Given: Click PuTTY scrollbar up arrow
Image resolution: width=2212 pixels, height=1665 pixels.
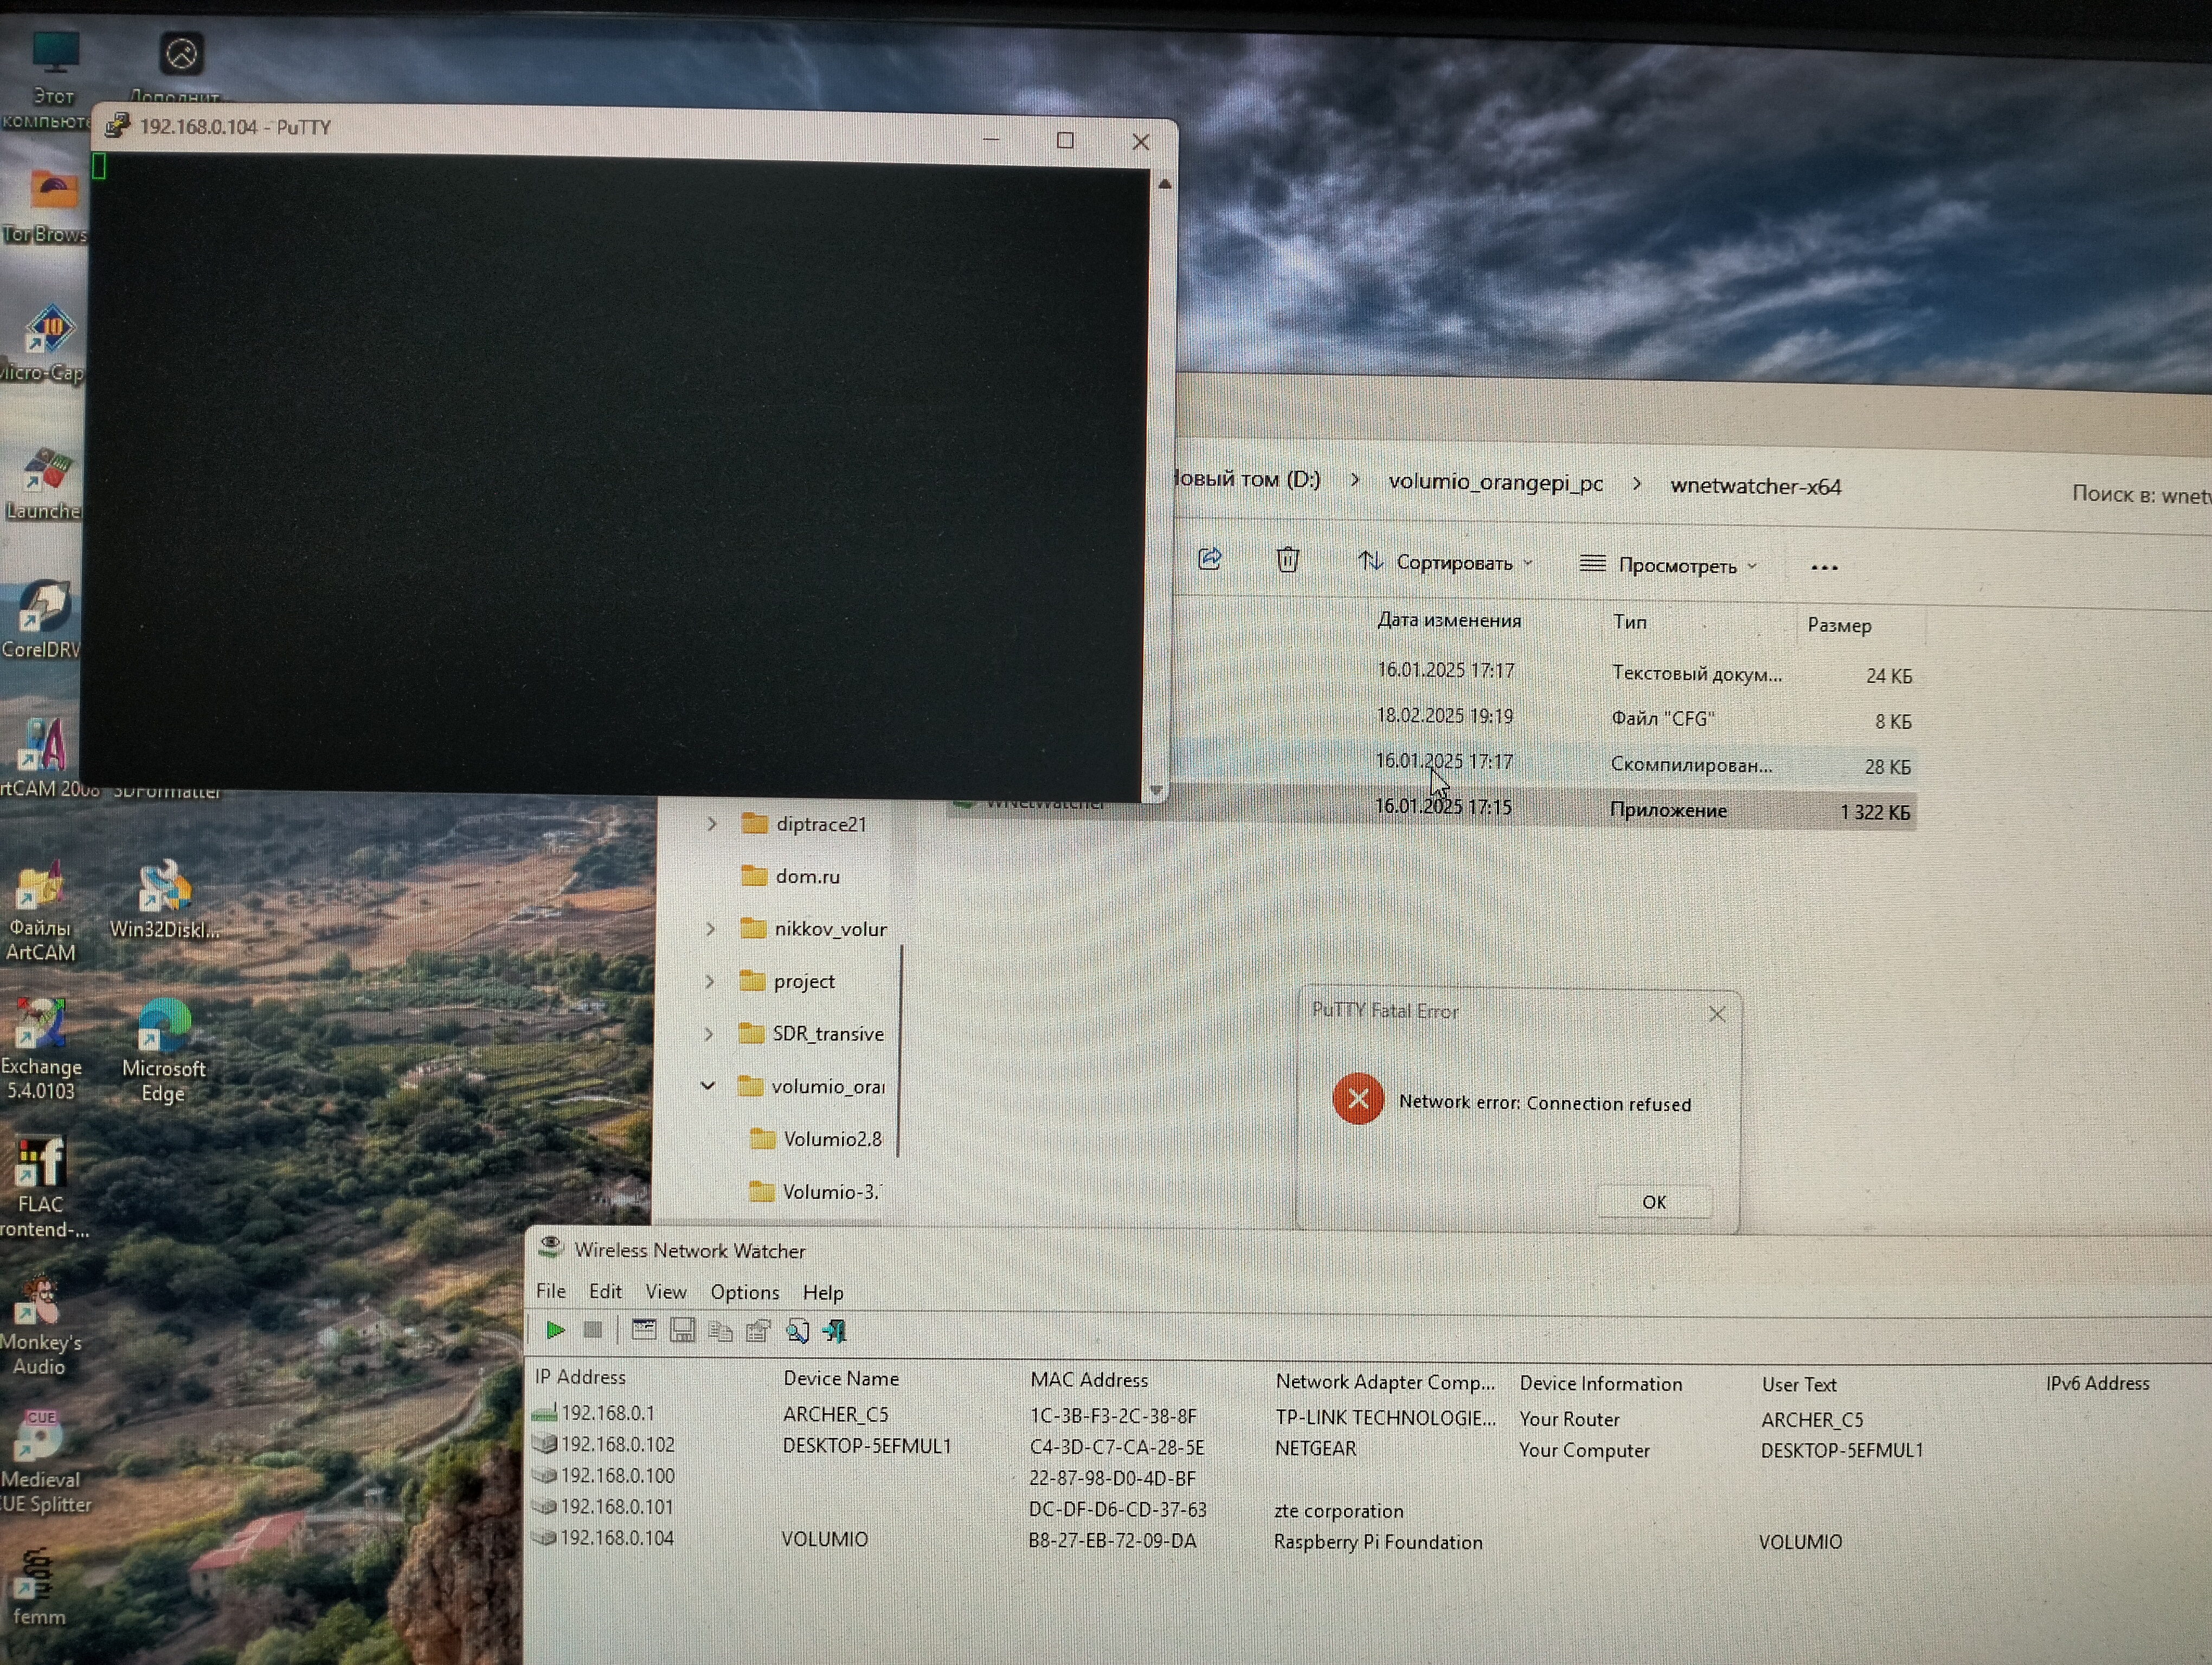Looking at the screenshot, I should point(1164,184).
